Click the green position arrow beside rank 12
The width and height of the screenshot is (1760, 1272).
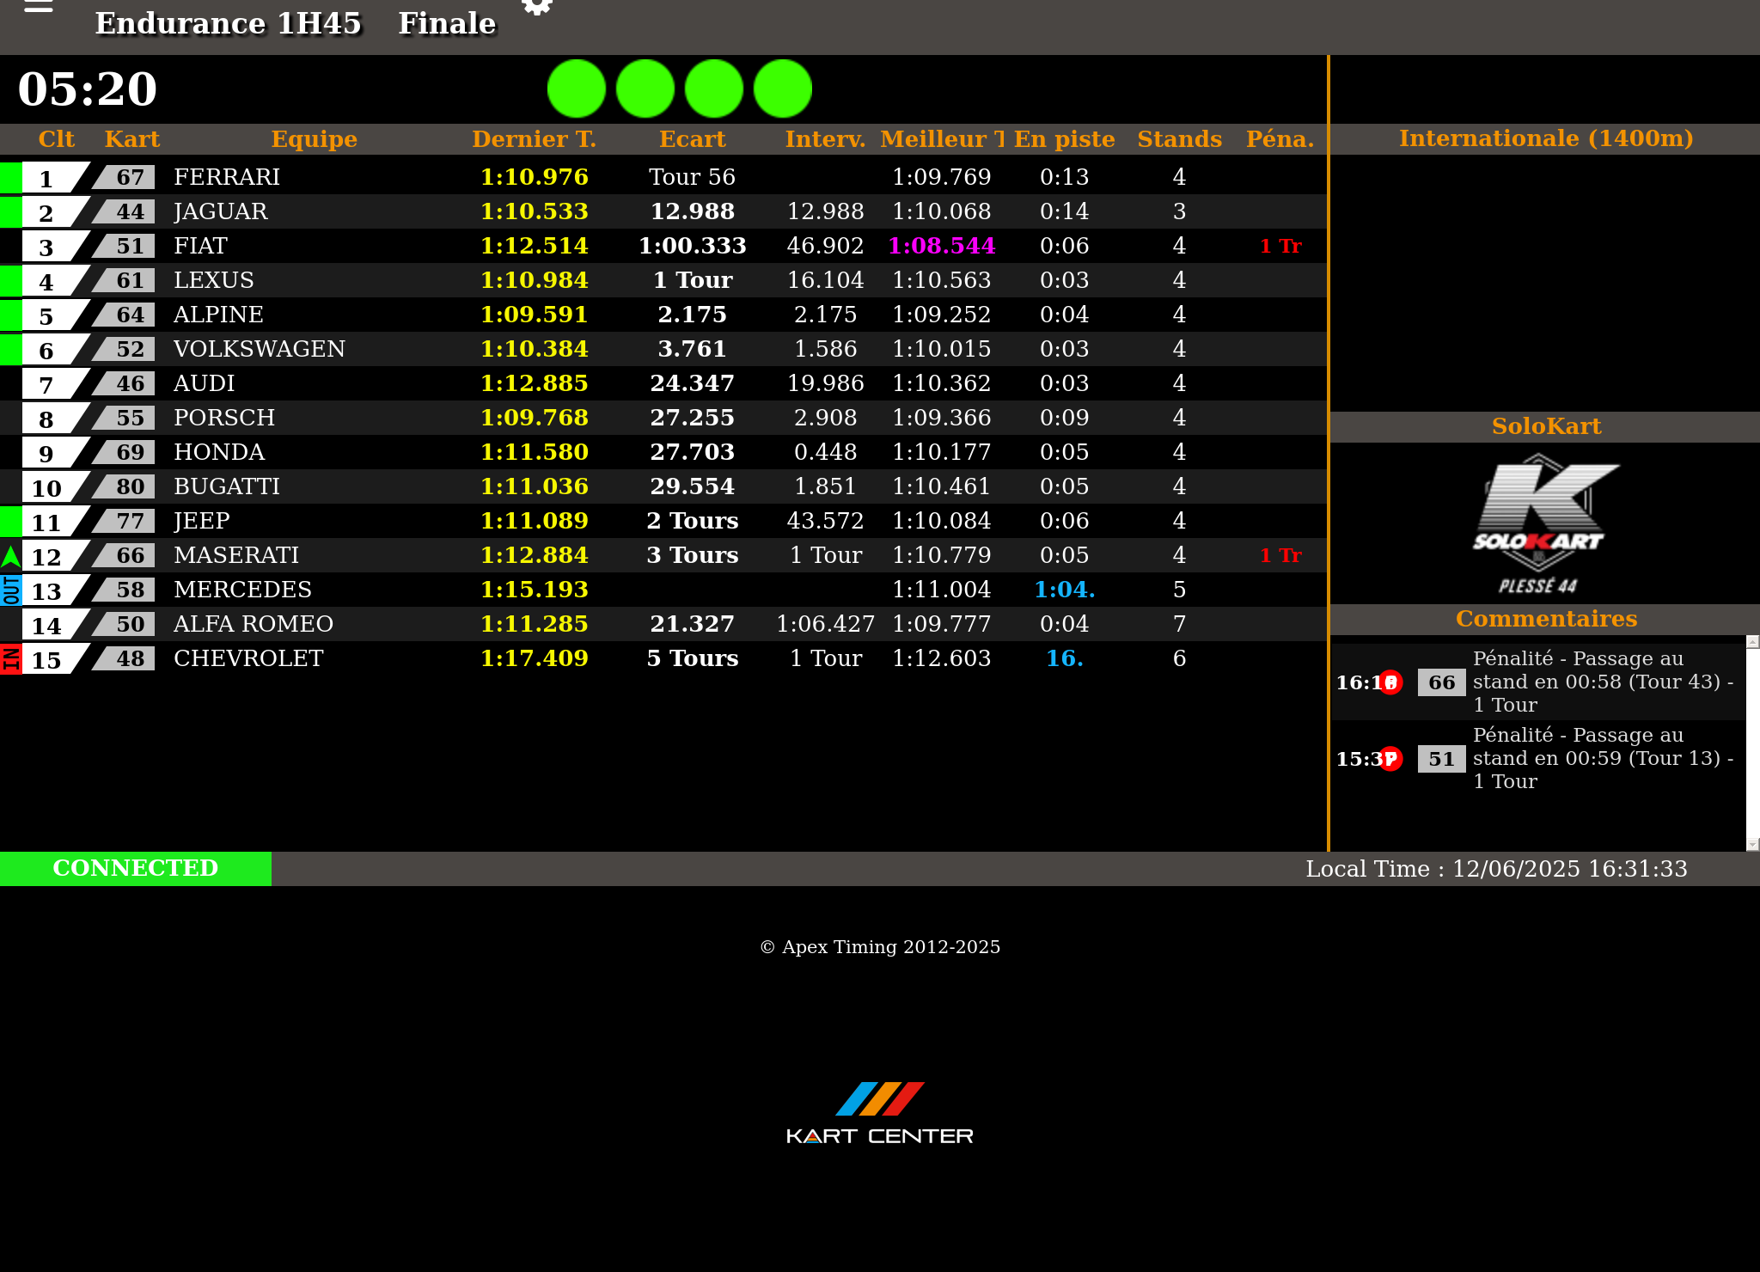point(10,556)
